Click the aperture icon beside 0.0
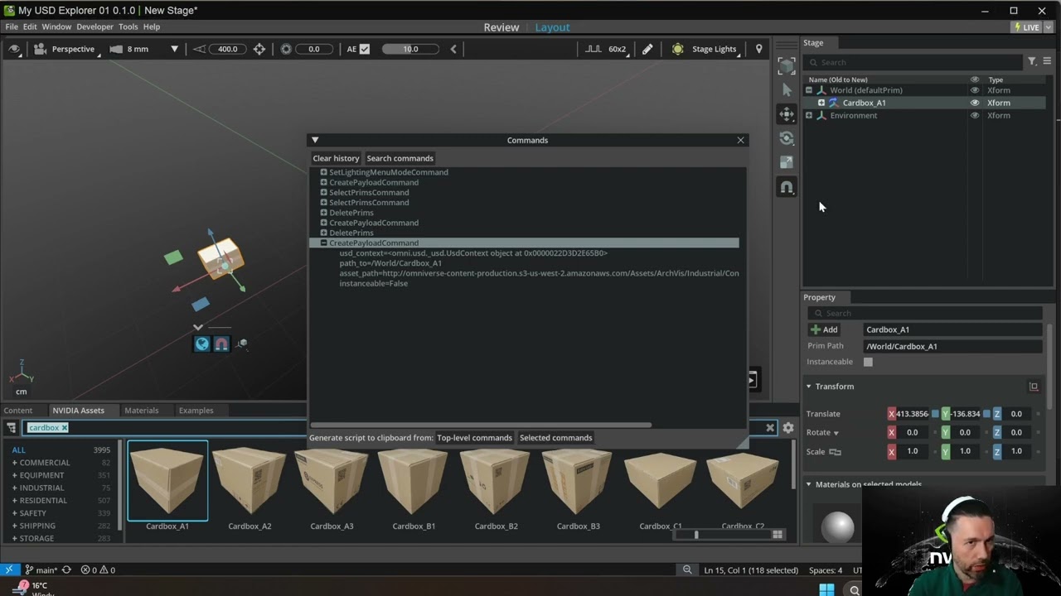The height and width of the screenshot is (596, 1061). [x=286, y=49]
